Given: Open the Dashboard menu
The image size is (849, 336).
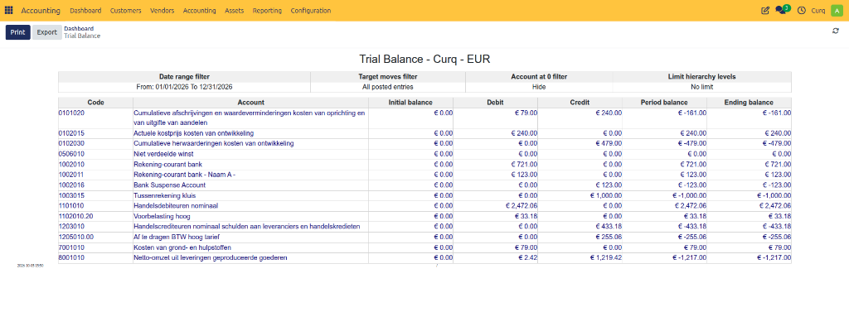Looking at the screenshot, I should click(x=85, y=11).
